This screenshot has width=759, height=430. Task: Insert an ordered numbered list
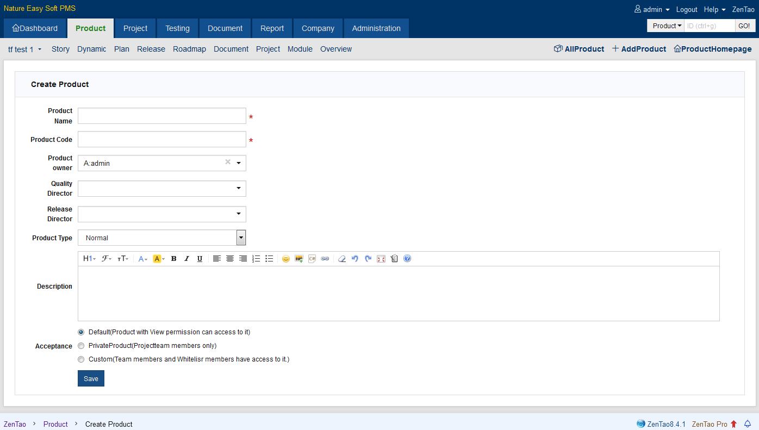click(x=256, y=259)
